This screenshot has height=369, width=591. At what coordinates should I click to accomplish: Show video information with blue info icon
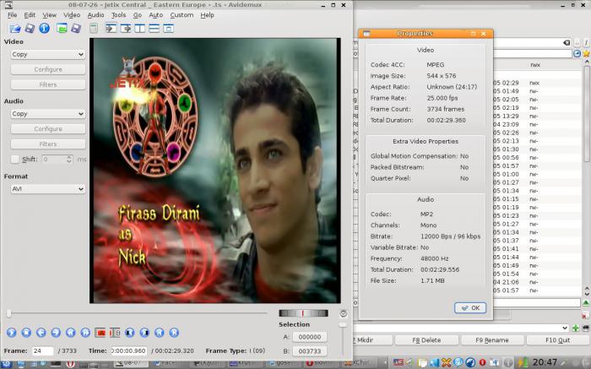point(45,28)
